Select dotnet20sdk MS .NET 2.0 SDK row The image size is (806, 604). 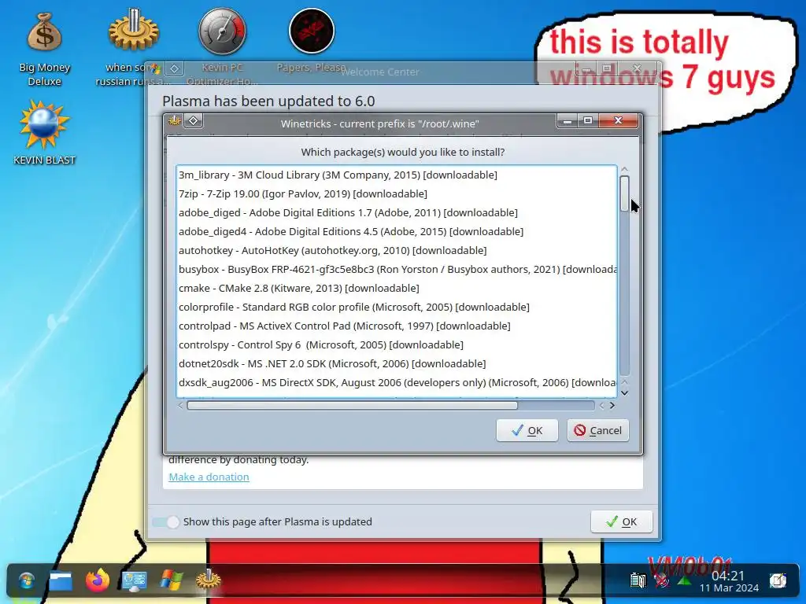coord(397,363)
